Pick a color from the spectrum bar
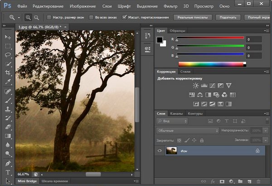Image resolution: width=272 pixels, height=186 pixels. (x=211, y=64)
